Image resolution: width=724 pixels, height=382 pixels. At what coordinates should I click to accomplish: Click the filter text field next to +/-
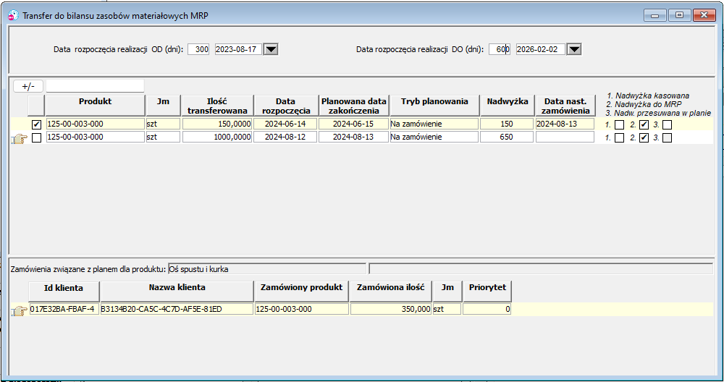(x=95, y=86)
